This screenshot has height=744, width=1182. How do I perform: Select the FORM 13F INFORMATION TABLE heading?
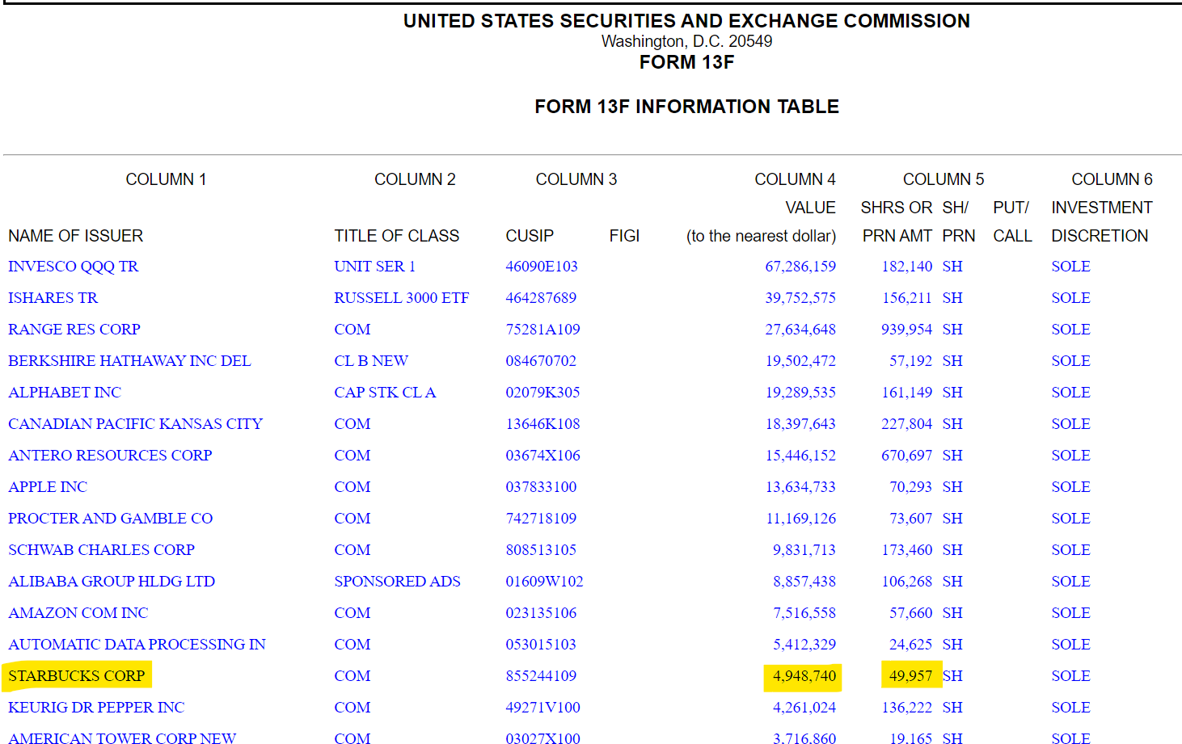(x=686, y=107)
